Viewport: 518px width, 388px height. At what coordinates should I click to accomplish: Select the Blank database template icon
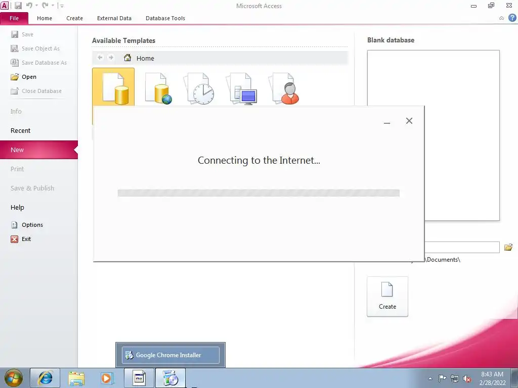(x=113, y=88)
